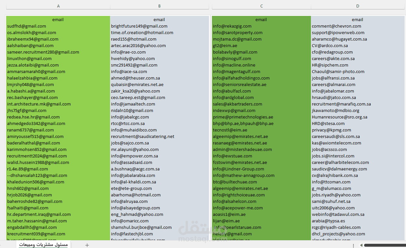The image size is (406, 248).
Task: Click the horizontal scrollbar thumb
Action: pyautogui.click(x=385, y=245)
